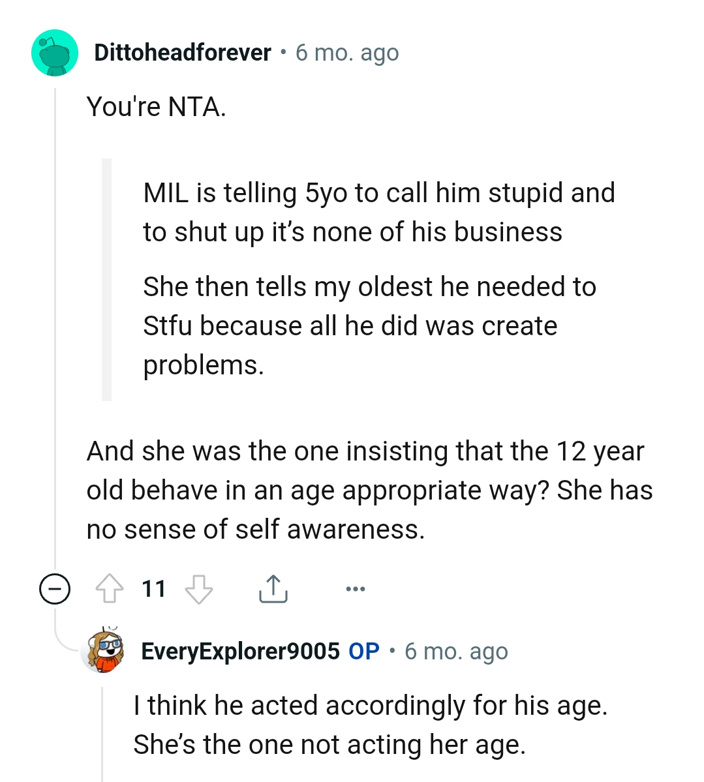The height and width of the screenshot is (782, 704).
Task: Open Dittoheadforever's profile
Action: [x=183, y=53]
